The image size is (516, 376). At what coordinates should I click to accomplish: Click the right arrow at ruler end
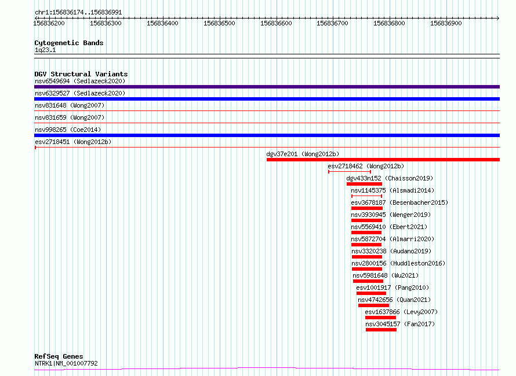(x=498, y=19)
